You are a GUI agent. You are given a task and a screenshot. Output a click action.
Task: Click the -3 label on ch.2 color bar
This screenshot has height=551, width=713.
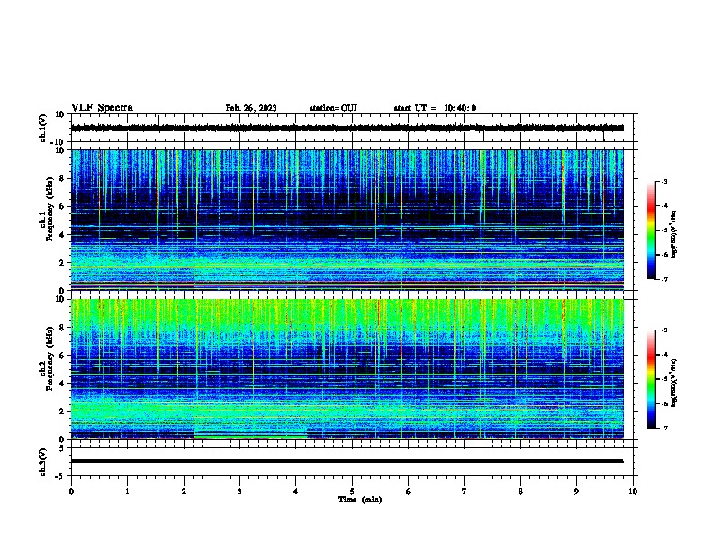tap(664, 330)
